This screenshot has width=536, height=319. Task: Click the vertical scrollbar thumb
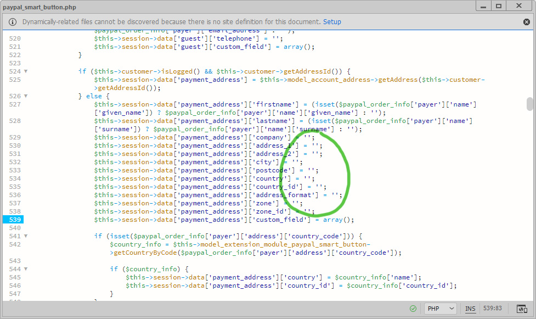(x=529, y=104)
